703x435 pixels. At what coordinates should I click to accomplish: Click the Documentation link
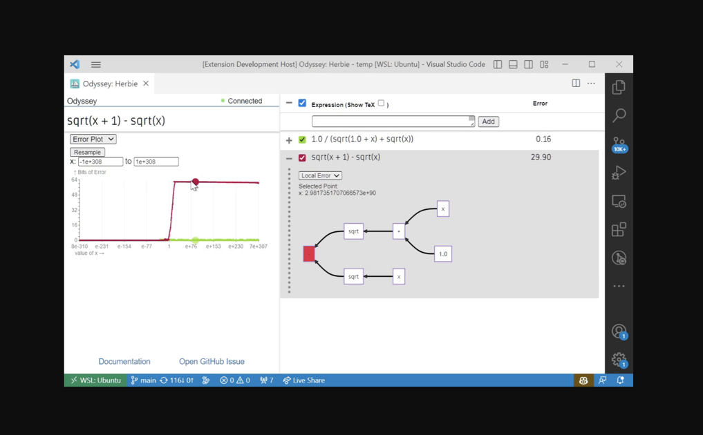124,361
